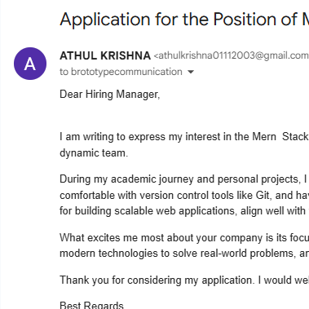Click the sender's gmail address
This screenshot has height=309, width=309.
(232, 55)
